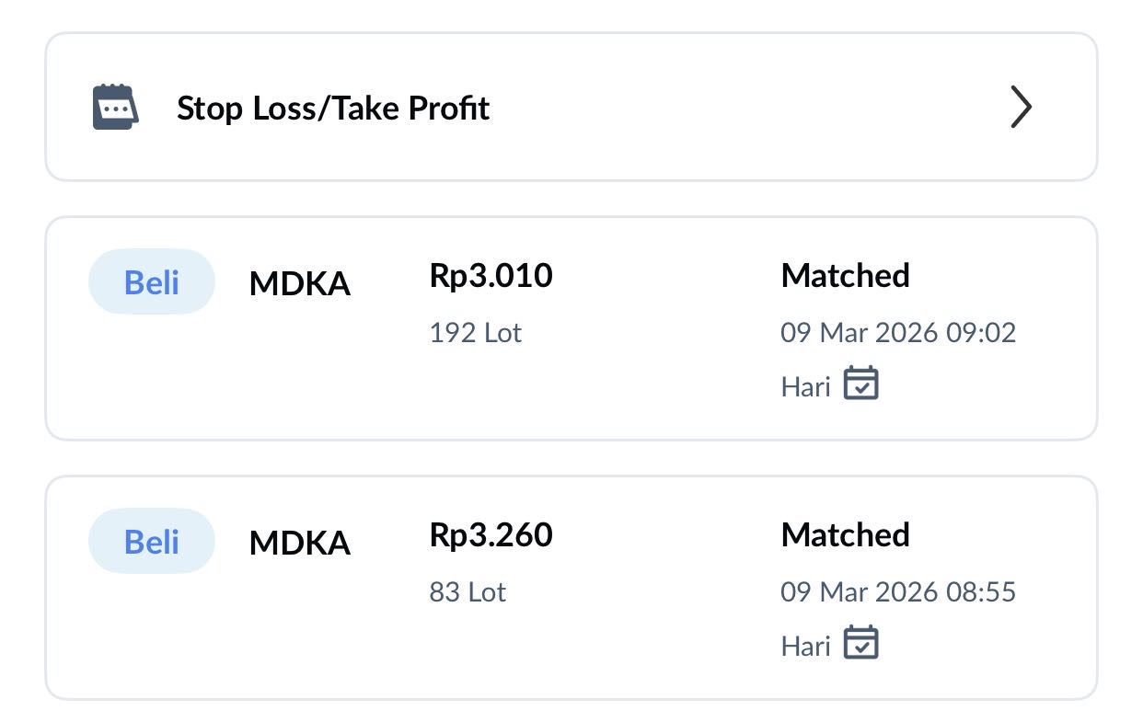Click calendar check icon on 09:02 order
1143x722 pixels.
point(861,383)
